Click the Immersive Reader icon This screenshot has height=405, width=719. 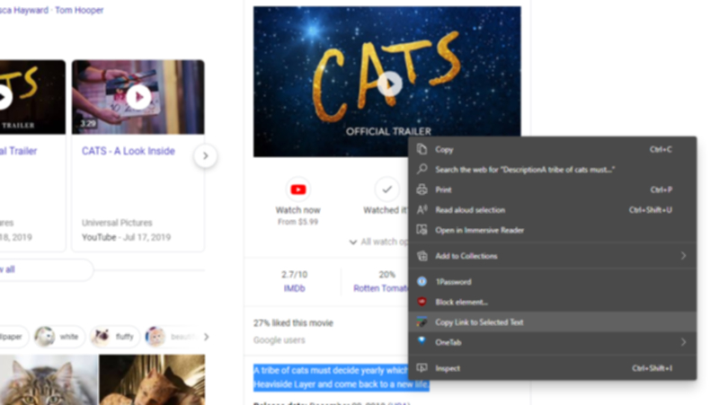point(422,230)
